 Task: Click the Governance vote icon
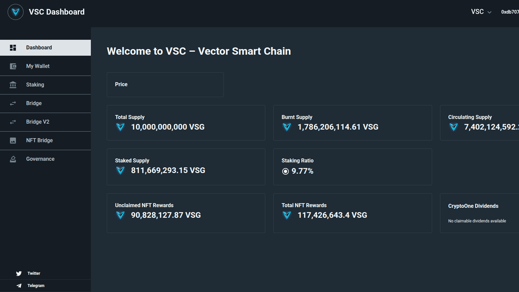click(13, 159)
